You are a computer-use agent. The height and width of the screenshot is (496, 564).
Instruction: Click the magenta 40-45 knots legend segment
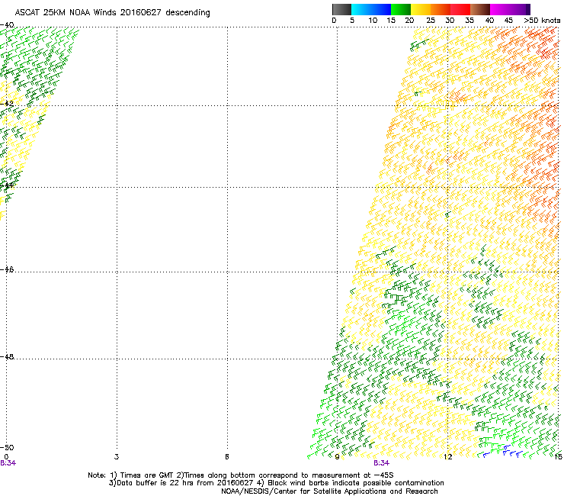pos(500,9)
